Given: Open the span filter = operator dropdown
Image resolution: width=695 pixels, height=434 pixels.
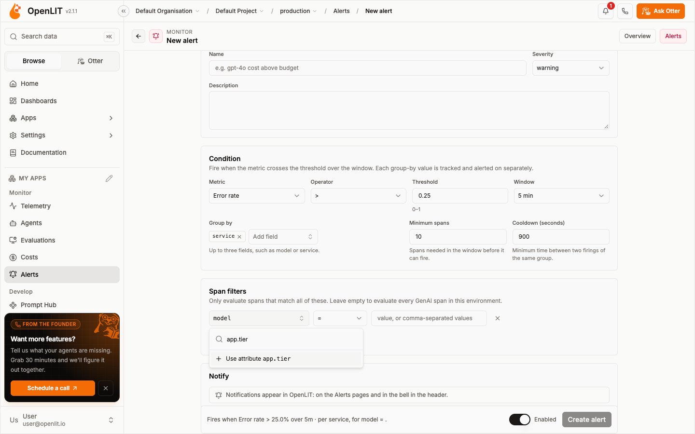Looking at the screenshot, I should [340, 318].
